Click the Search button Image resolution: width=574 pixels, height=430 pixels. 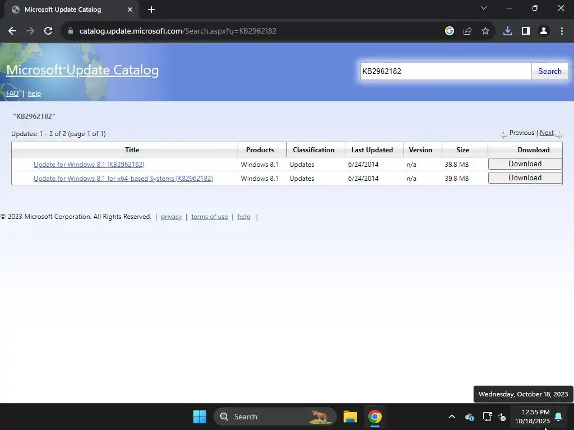coord(549,71)
